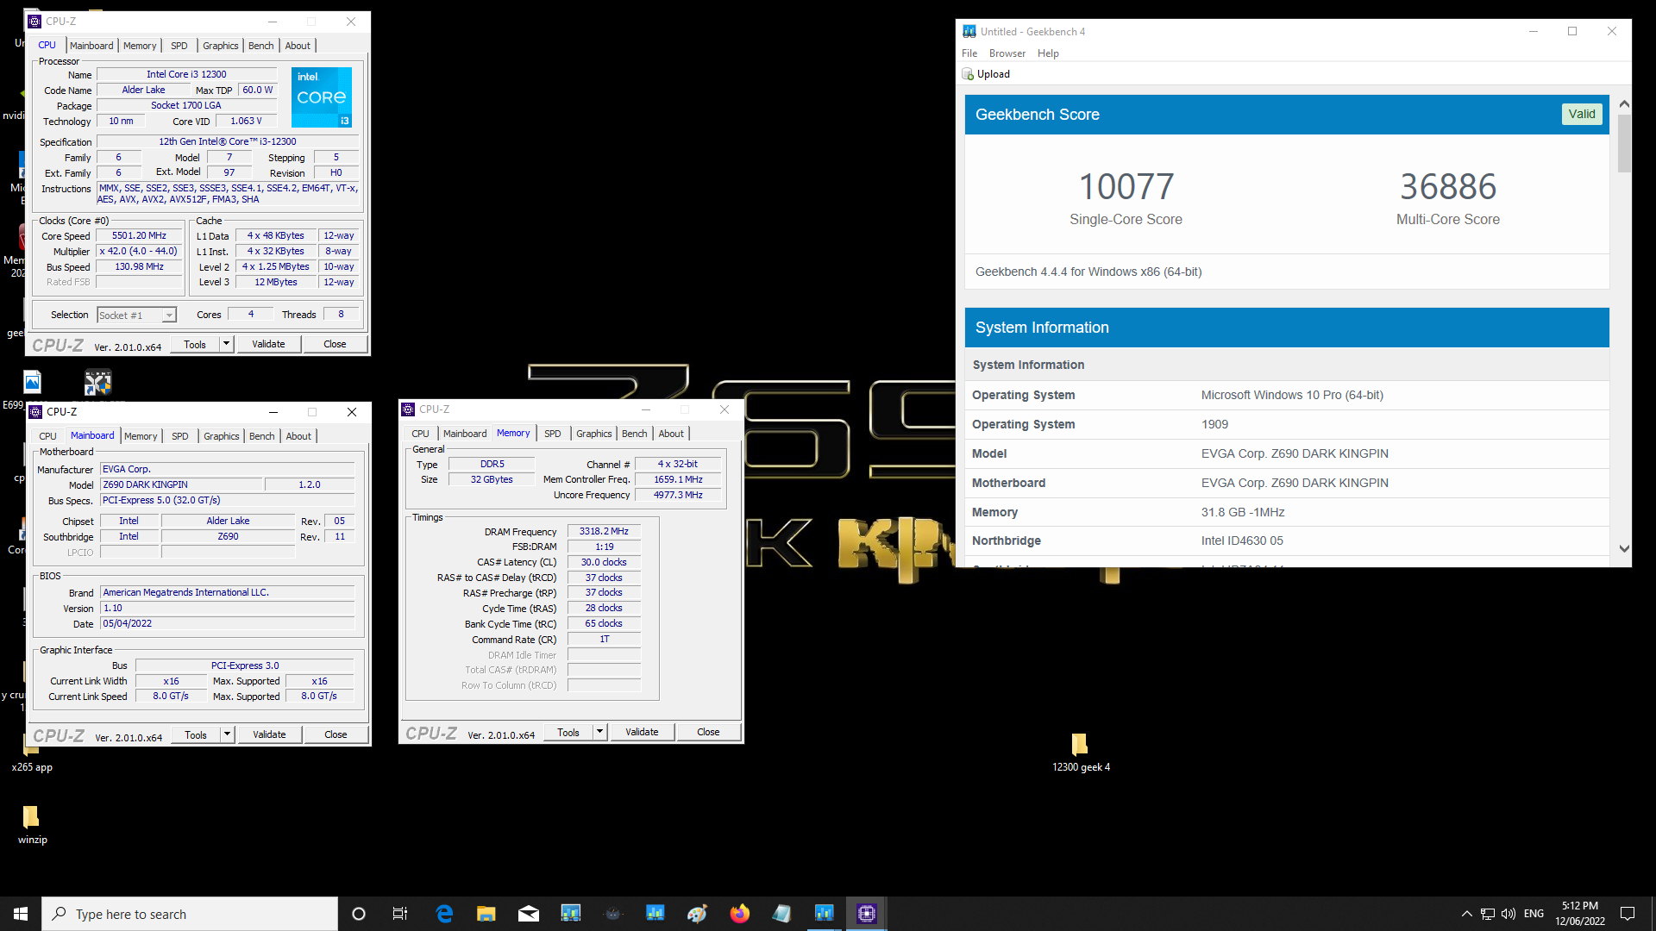Open the Help menu in Geekbench

pos(1048,53)
